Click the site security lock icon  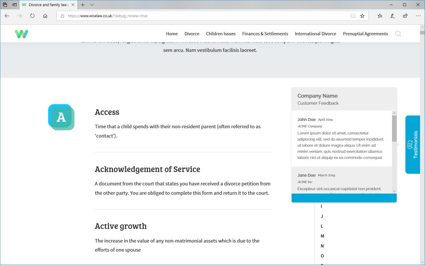tap(62, 16)
